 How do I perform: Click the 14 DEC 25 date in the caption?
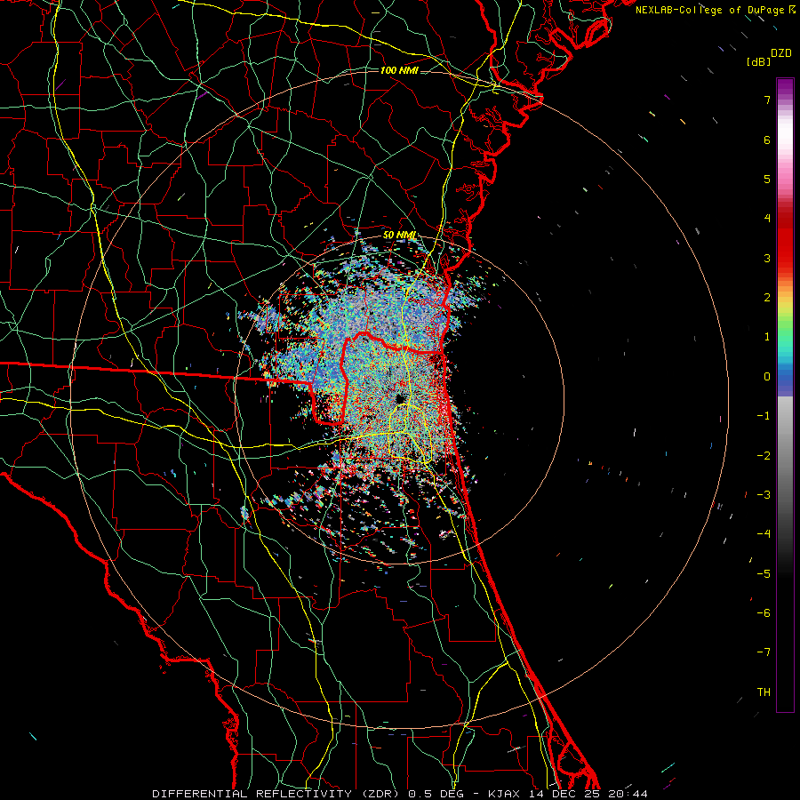tap(564, 794)
